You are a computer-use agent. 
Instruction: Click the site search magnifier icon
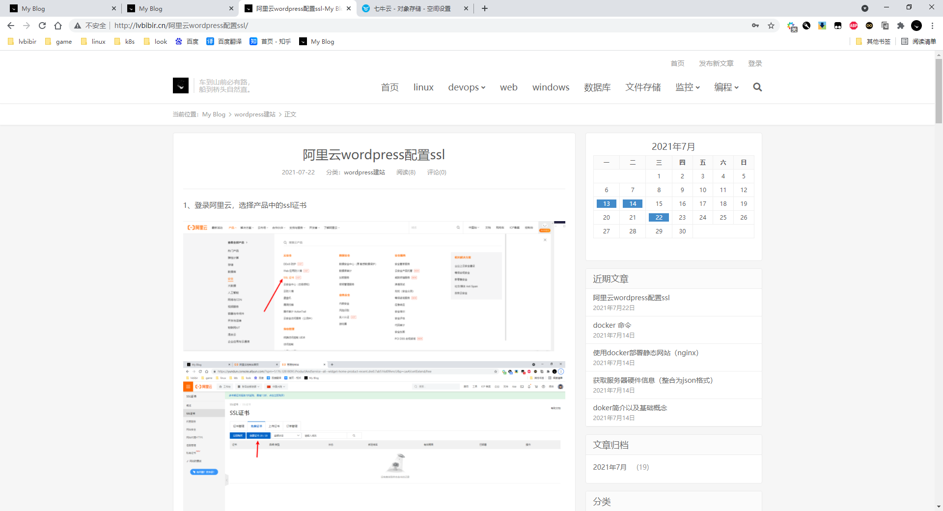[757, 87]
